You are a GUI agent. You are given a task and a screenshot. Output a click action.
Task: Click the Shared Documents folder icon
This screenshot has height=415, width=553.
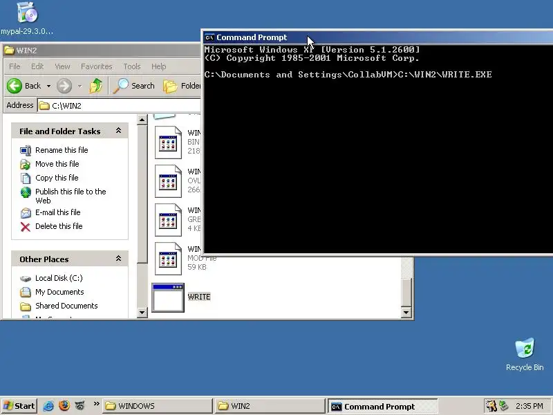26,306
